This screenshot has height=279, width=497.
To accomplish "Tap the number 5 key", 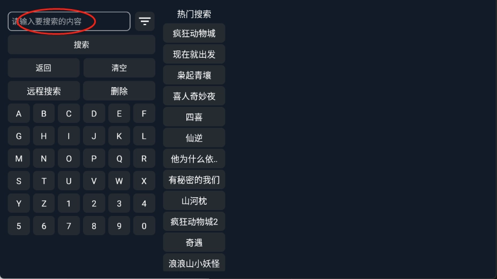I will click(x=19, y=226).
